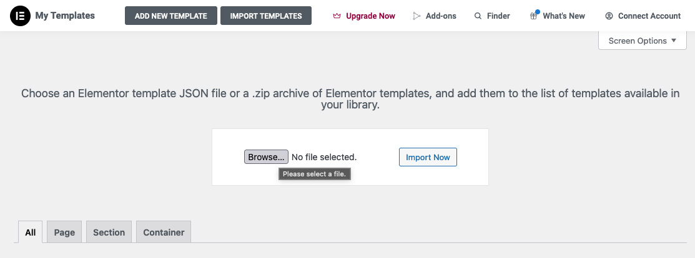Open the Upgrade Now link
695x258 pixels.
tap(364, 16)
